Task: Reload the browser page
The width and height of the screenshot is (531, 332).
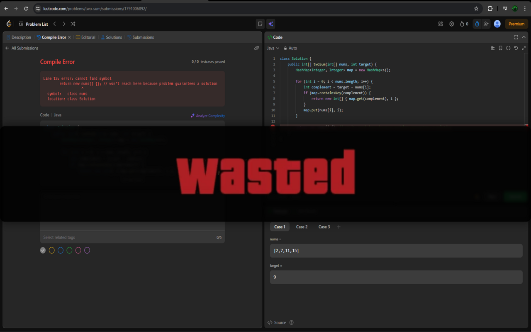Action: [x=26, y=8]
